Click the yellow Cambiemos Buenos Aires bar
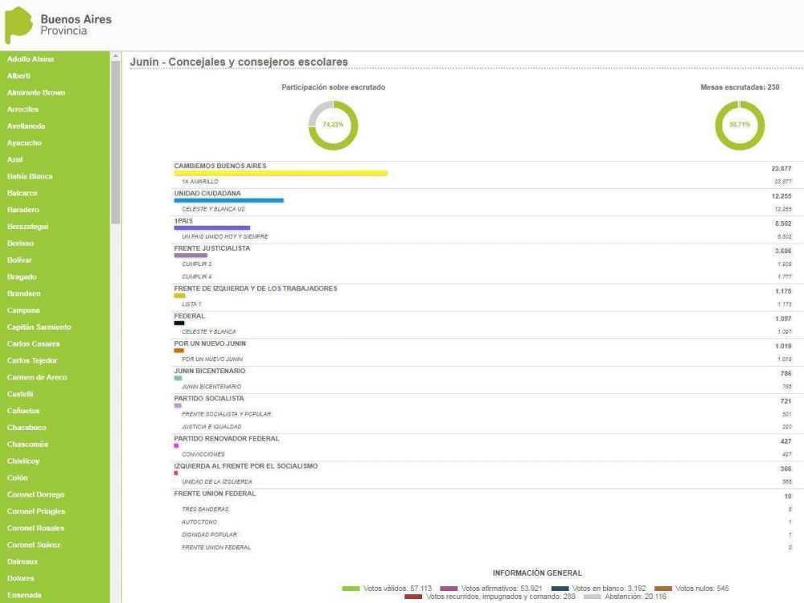 coord(281,174)
